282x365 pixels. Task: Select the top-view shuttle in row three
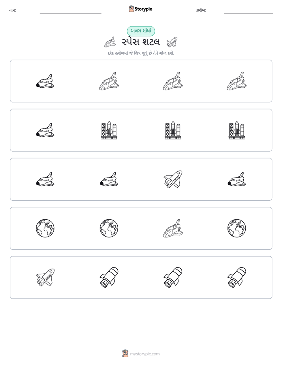click(173, 179)
